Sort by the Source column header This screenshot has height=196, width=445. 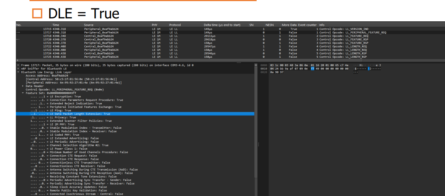click(x=88, y=25)
